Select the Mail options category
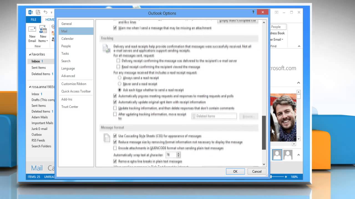The height and width of the screenshot is (199, 355). (x=76, y=31)
